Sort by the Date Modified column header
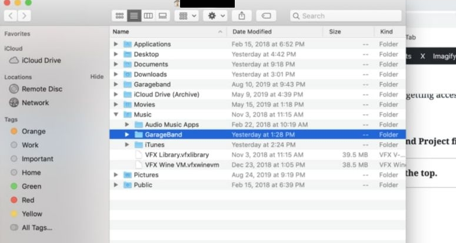 coord(252,32)
